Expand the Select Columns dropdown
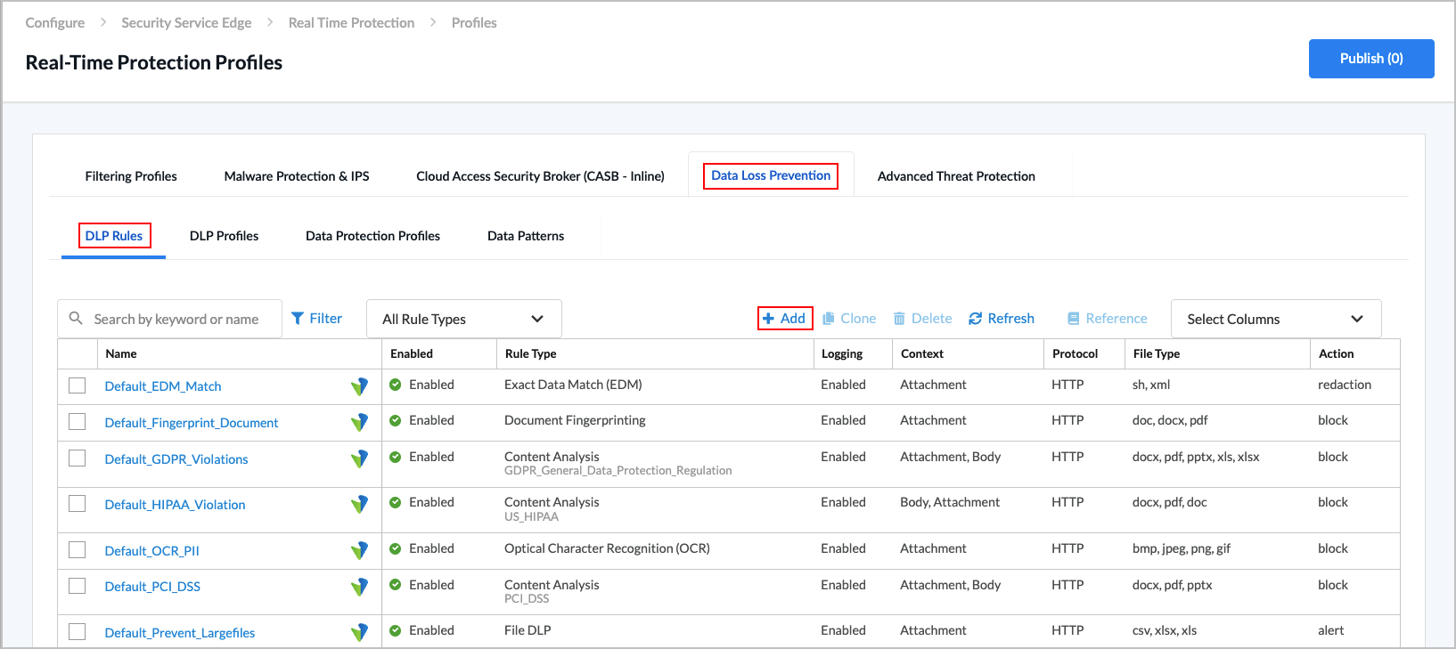Viewport: 1456px width, 649px height. 1275,319
